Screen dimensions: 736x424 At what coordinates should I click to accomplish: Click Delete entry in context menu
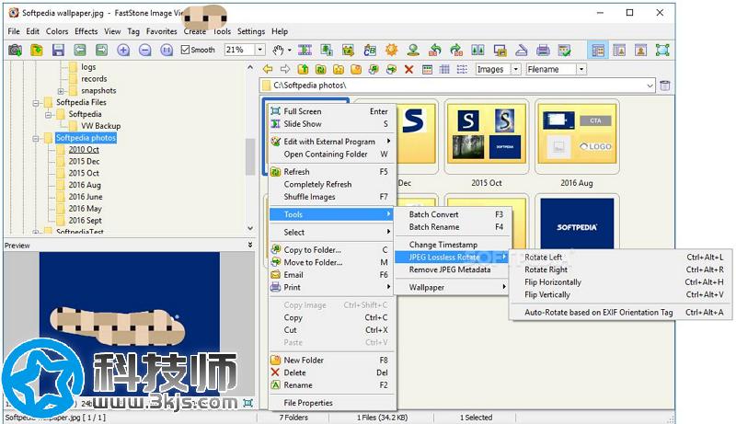(332, 372)
